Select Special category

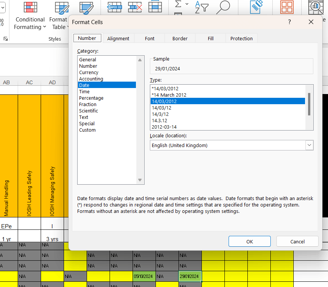[107, 124]
